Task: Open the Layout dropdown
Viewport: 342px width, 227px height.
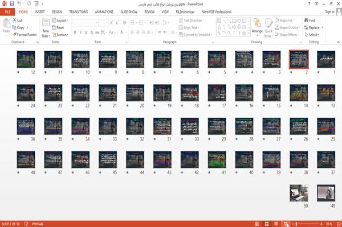Action: coord(60,20)
